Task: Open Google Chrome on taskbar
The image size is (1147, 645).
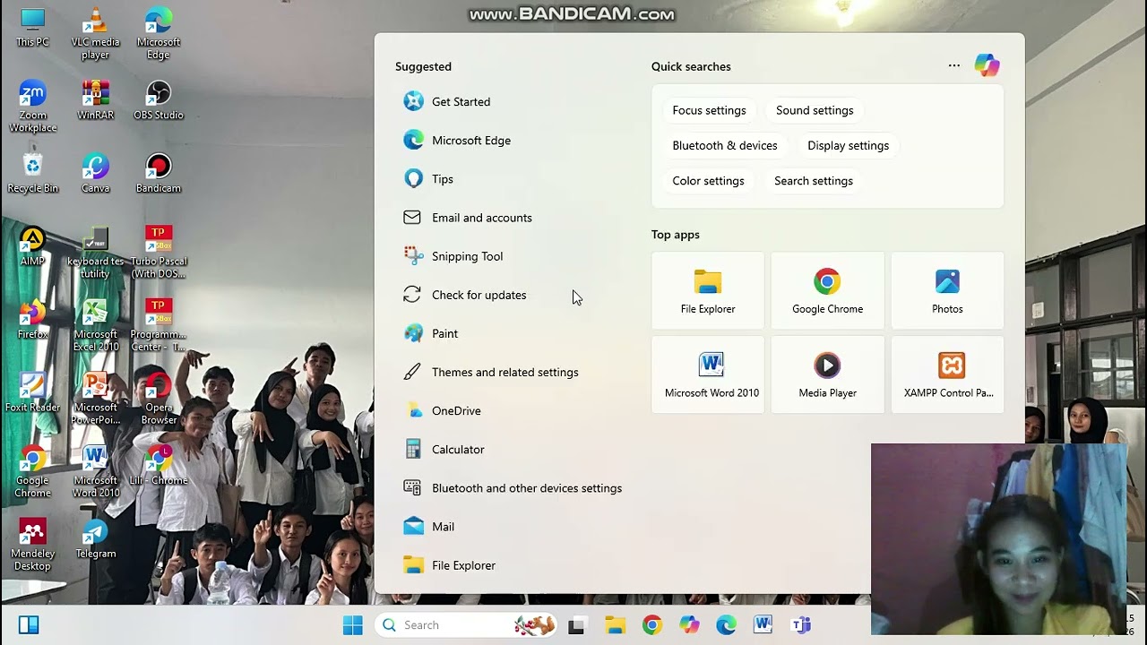Action: 651,625
